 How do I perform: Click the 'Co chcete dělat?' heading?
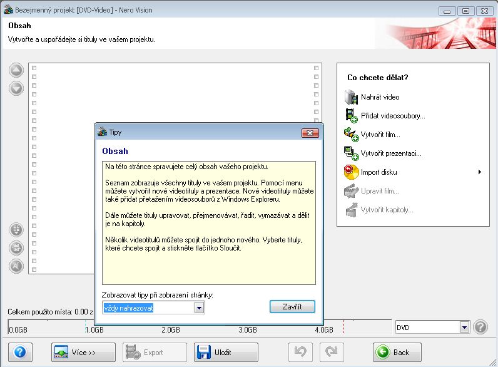coord(378,77)
